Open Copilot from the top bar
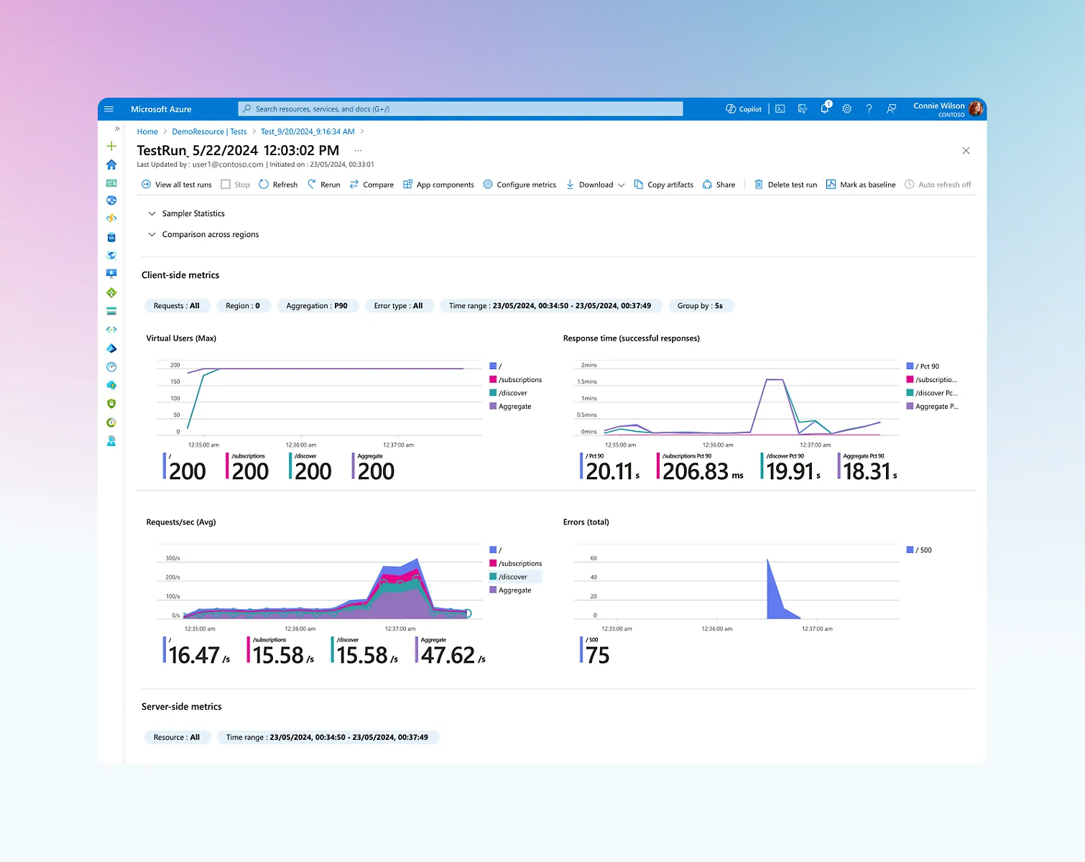Screen dimensions: 1085x862 tap(743, 109)
